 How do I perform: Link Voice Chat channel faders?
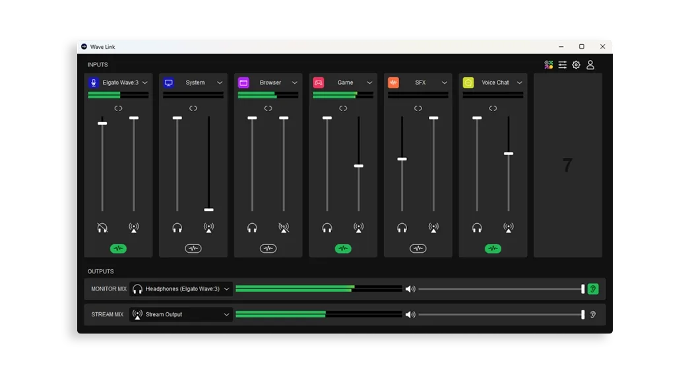(x=493, y=108)
